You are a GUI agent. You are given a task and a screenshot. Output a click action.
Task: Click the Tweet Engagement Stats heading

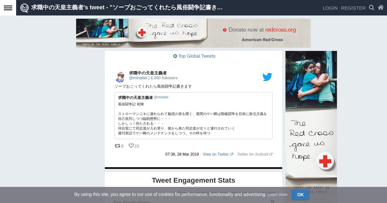[193, 180]
